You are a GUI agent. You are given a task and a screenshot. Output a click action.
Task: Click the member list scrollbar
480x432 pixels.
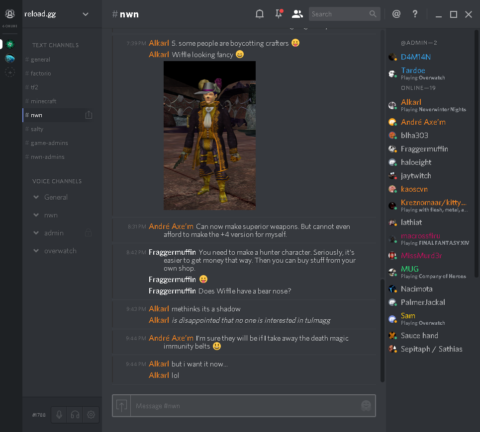coord(477,153)
